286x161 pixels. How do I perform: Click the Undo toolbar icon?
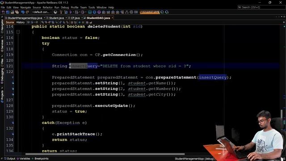[23, 12]
